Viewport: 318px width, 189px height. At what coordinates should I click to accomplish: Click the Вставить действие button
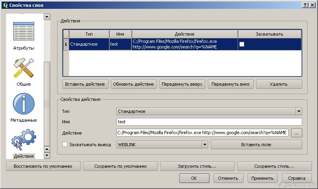click(85, 84)
